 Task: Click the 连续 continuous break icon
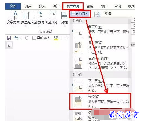pyautogui.click(x=78, y=101)
